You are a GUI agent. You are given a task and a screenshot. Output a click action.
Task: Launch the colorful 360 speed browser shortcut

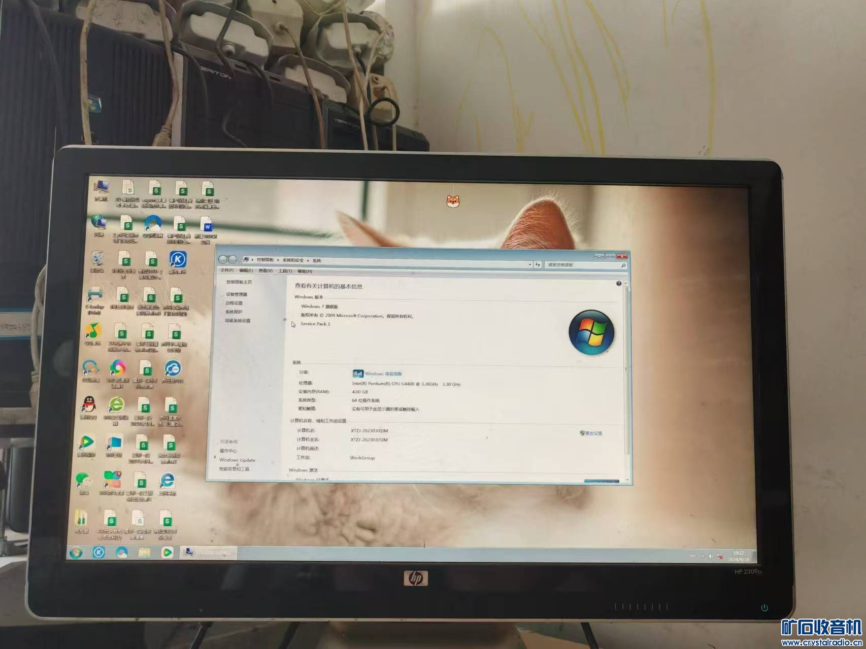coord(118,373)
